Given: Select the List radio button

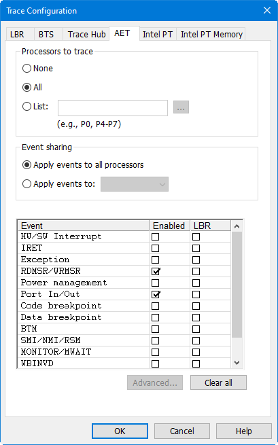Looking at the screenshot, I should (27, 107).
